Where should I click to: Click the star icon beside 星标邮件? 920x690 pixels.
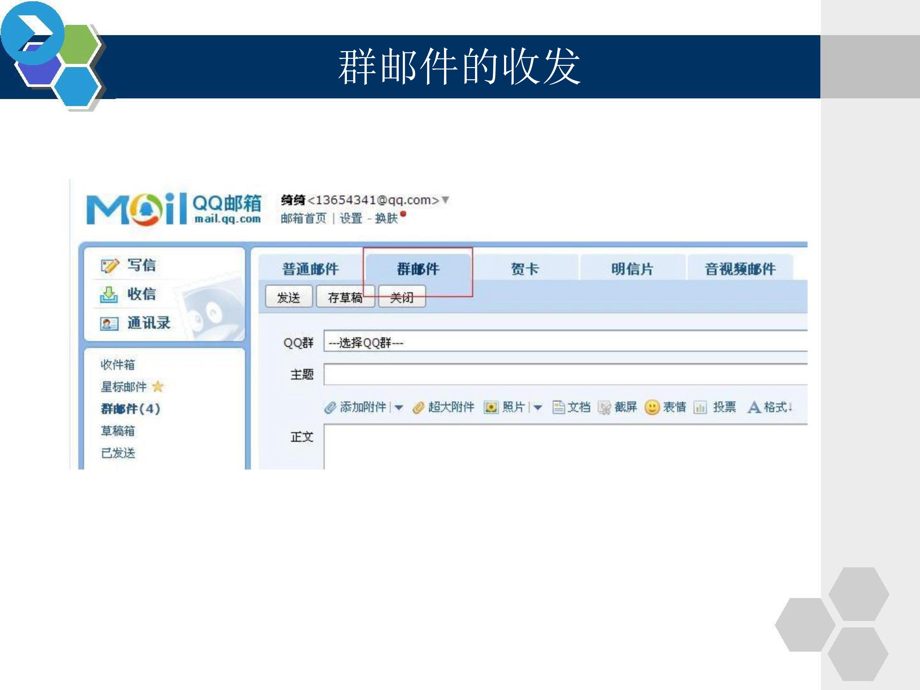[x=157, y=387]
